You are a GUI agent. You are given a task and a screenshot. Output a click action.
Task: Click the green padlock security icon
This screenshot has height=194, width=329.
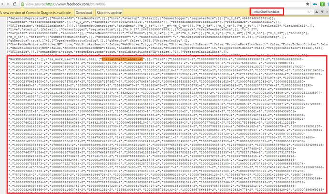[x=22, y=4]
